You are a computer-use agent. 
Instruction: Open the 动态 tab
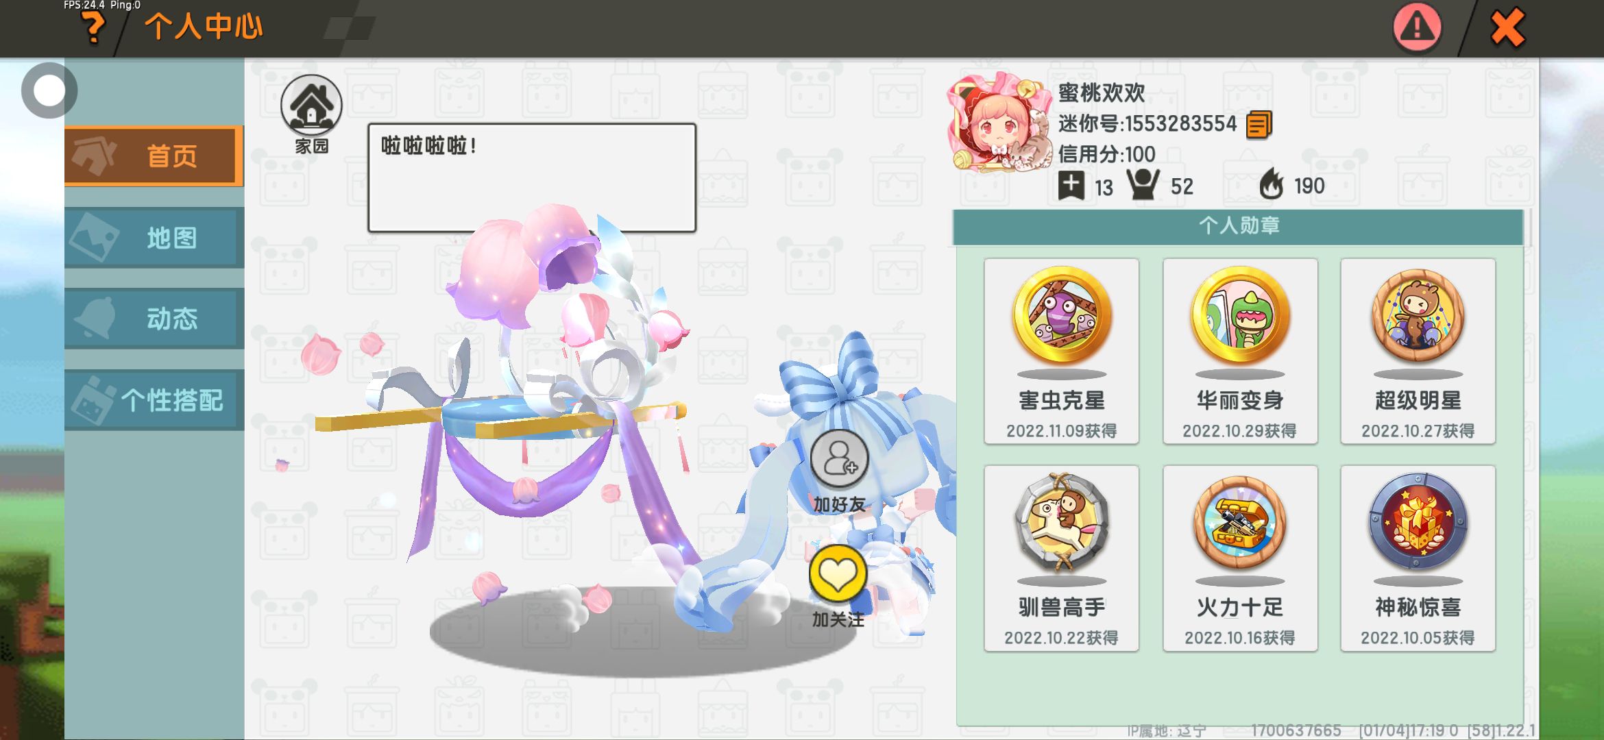154,319
